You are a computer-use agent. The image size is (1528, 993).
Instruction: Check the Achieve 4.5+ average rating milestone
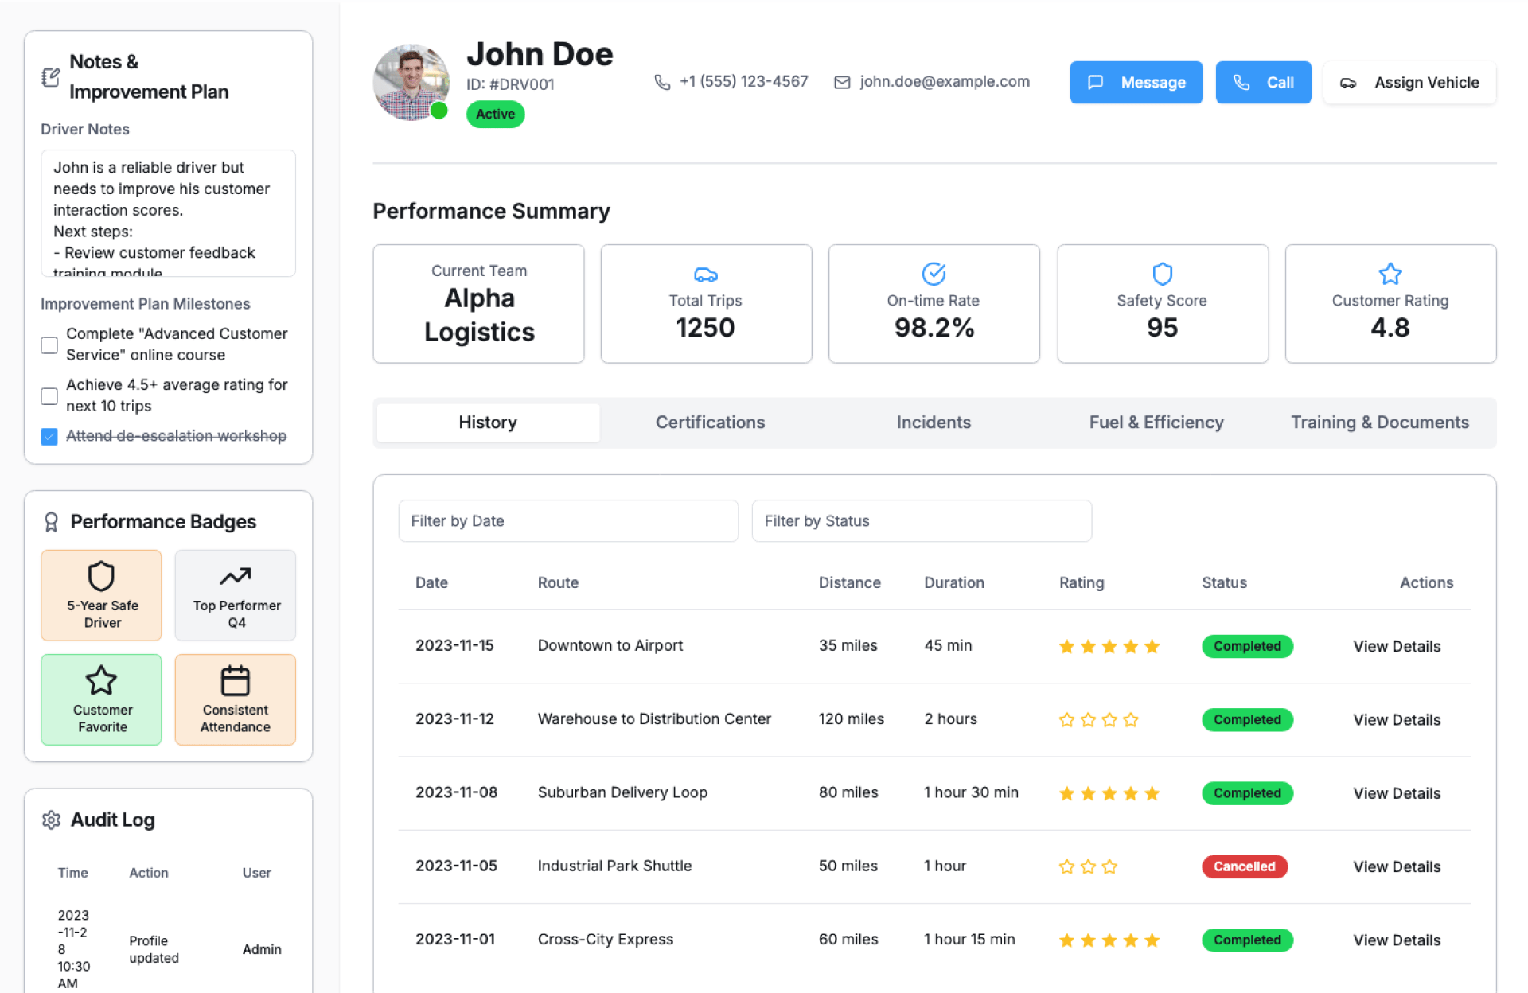(49, 395)
